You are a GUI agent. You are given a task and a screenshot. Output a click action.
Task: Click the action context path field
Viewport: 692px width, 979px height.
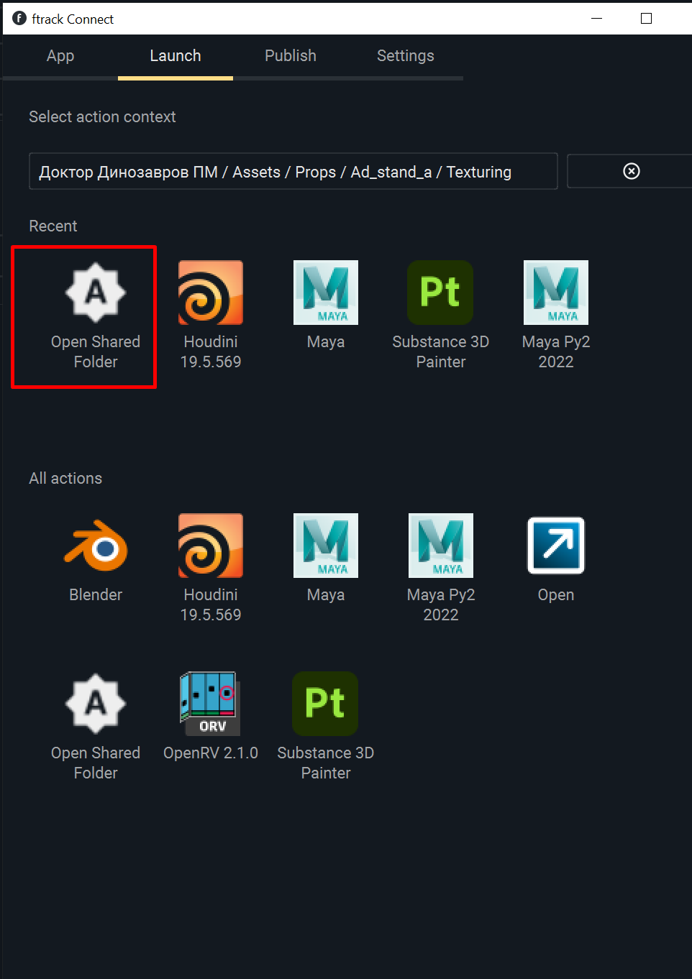293,171
